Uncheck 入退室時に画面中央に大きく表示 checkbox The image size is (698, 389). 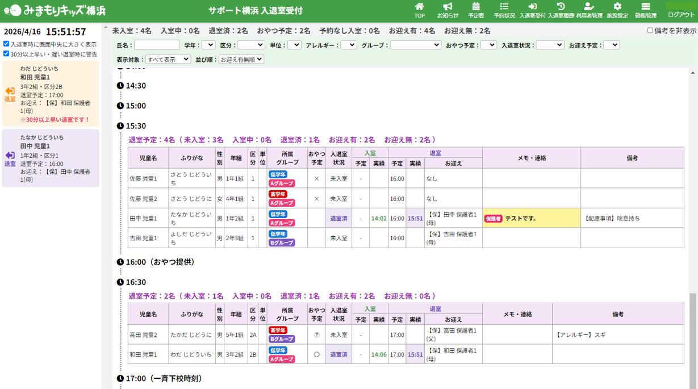click(6, 44)
